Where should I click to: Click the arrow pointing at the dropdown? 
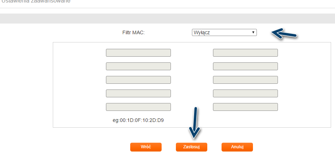[x=284, y=34]
